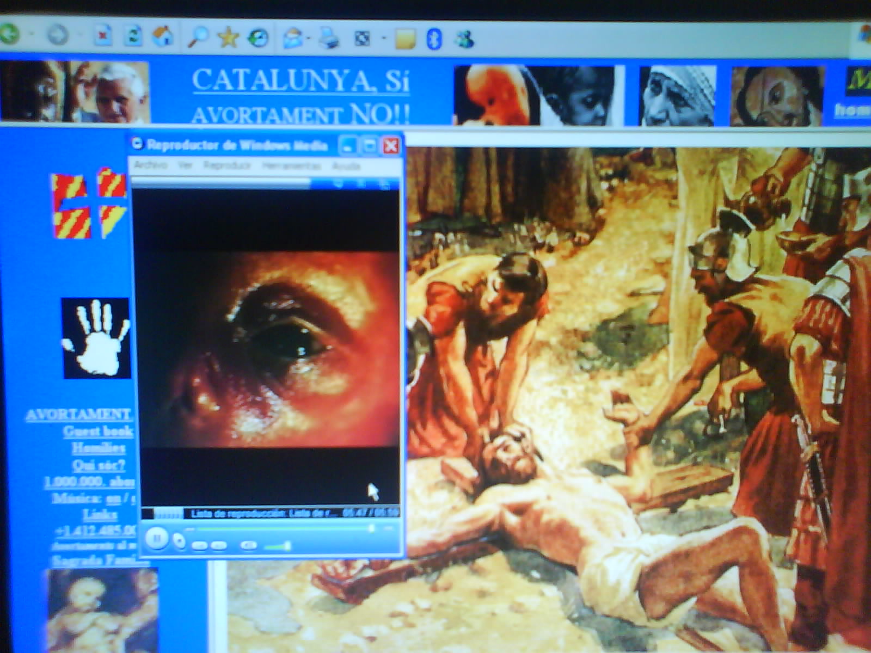
Task: Mute the Media Player sound
Action: coord(249,545)
